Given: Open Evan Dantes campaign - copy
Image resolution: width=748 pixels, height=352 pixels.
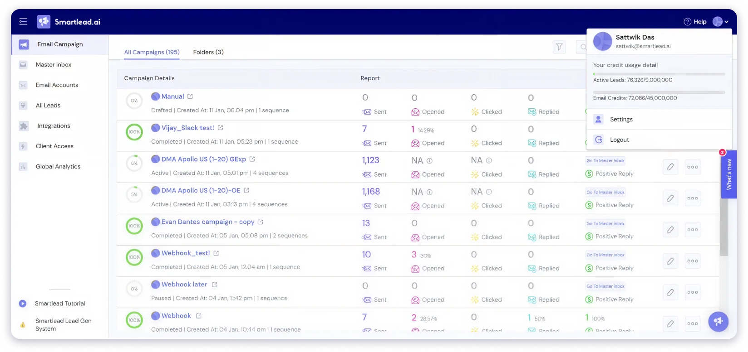Looking at the screenshot, I should (208, 222).
